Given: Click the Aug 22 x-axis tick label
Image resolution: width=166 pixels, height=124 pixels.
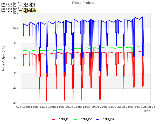Looking at the screenshot, I should point(116,107).
